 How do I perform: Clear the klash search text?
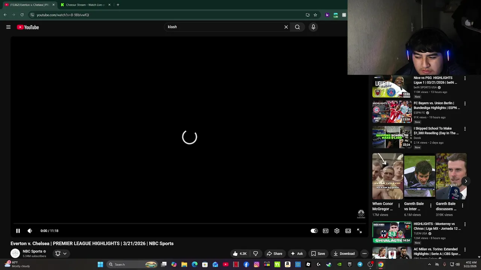coord(286,27)
